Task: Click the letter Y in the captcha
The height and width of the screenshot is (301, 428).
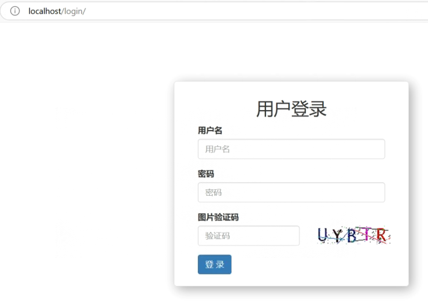Action: point(338,235)
